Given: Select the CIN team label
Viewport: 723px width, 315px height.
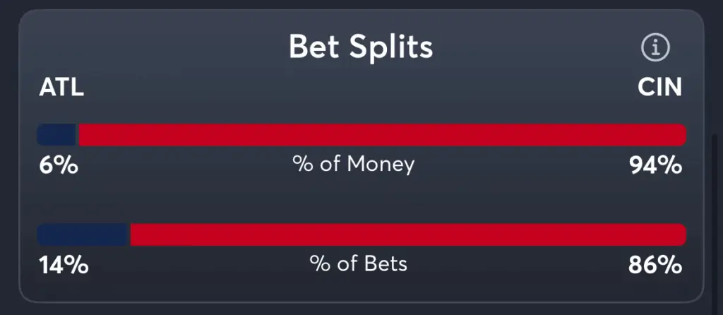Looking at the screenshot, I should coord(659,88).
